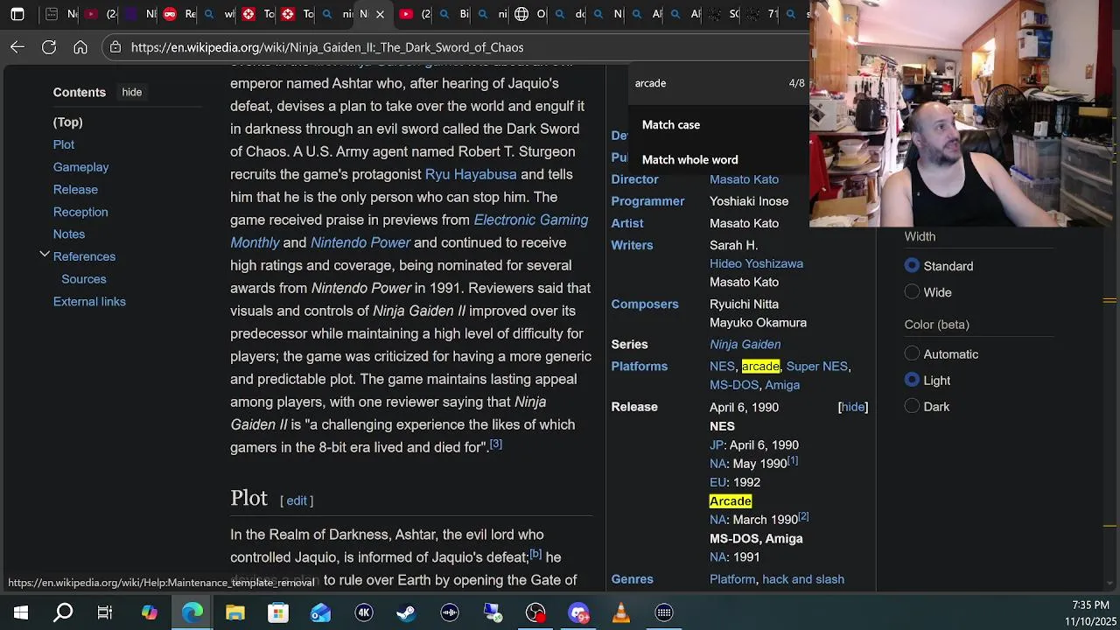Switch to the globe icon tab
Viewport: 1120px width, 630px height.
point(529,14)
